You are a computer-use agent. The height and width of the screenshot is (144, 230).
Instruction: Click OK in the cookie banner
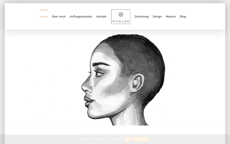(128, 139)
